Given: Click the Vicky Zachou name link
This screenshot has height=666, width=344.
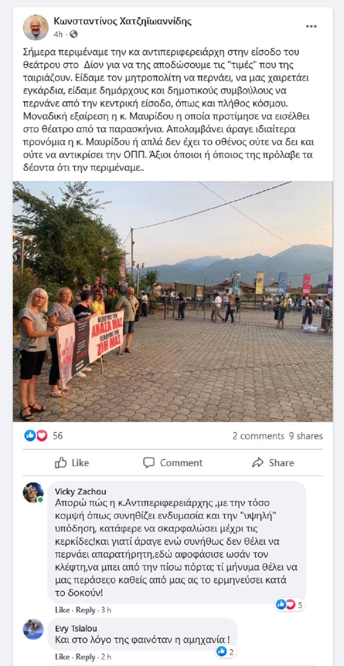Looking at the screenshot, I should coord(81,492).
